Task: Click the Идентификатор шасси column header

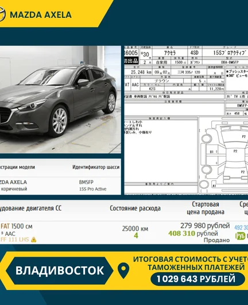Action: tap(96, 167)
